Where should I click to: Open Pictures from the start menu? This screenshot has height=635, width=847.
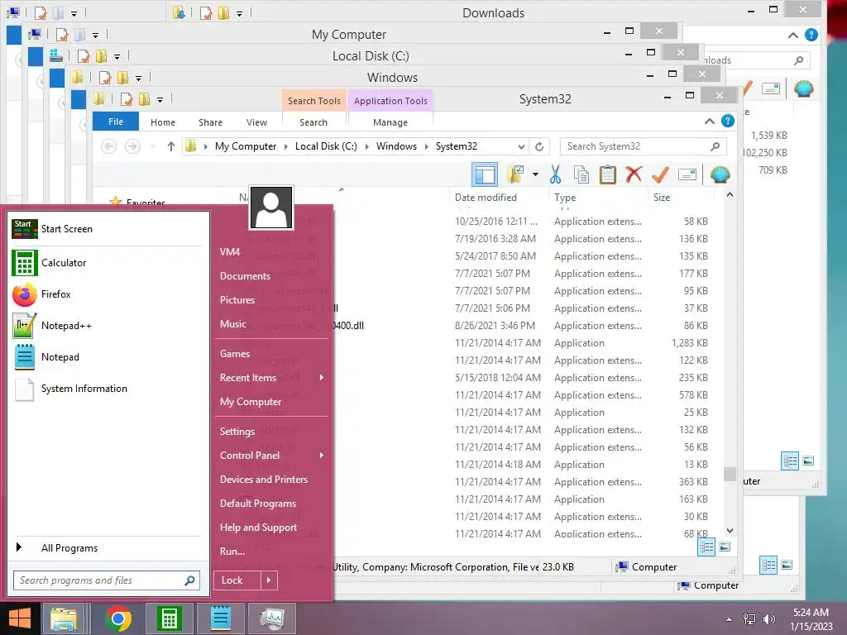[x=237, y=299]
